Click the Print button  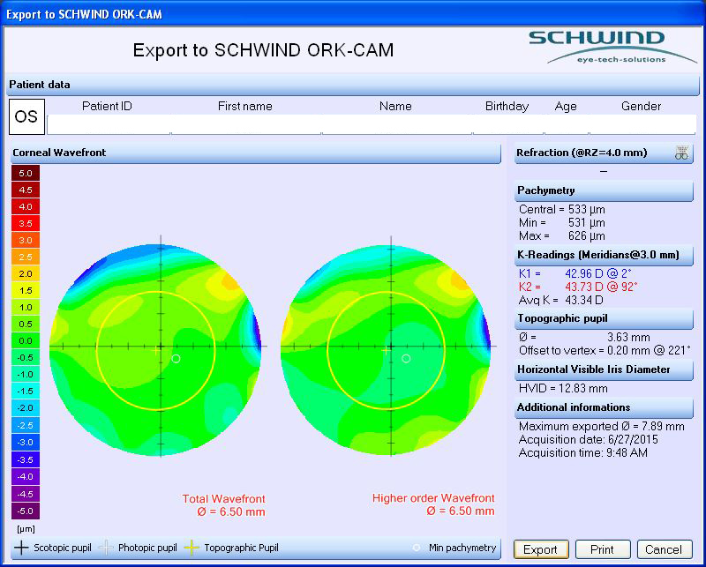(602, 549)
